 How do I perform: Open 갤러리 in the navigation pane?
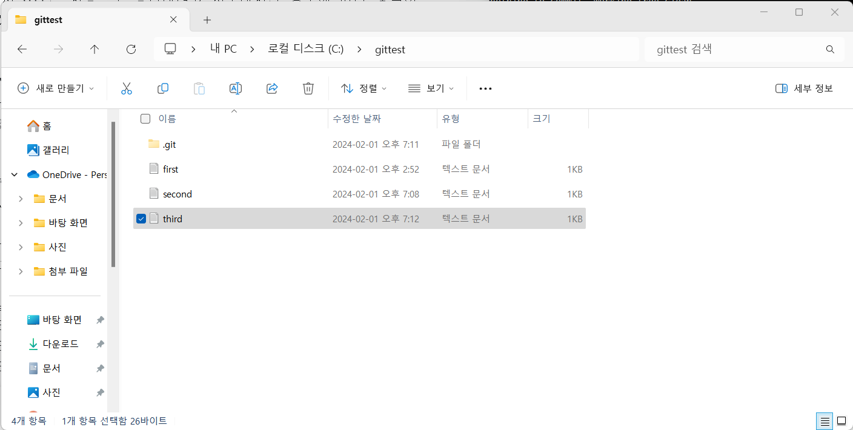(48, 150)
